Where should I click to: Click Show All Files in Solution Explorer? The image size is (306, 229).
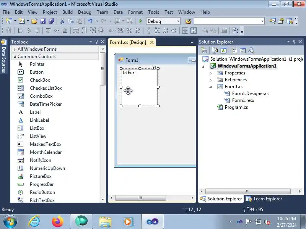tap(215, 51)
